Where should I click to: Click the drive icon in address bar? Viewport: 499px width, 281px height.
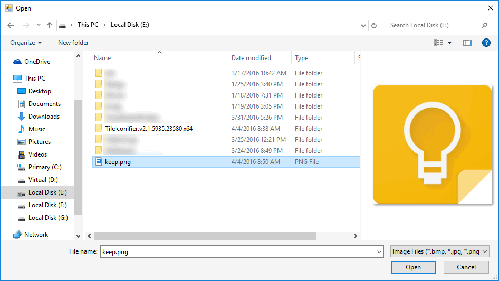[x=62, y=25]
